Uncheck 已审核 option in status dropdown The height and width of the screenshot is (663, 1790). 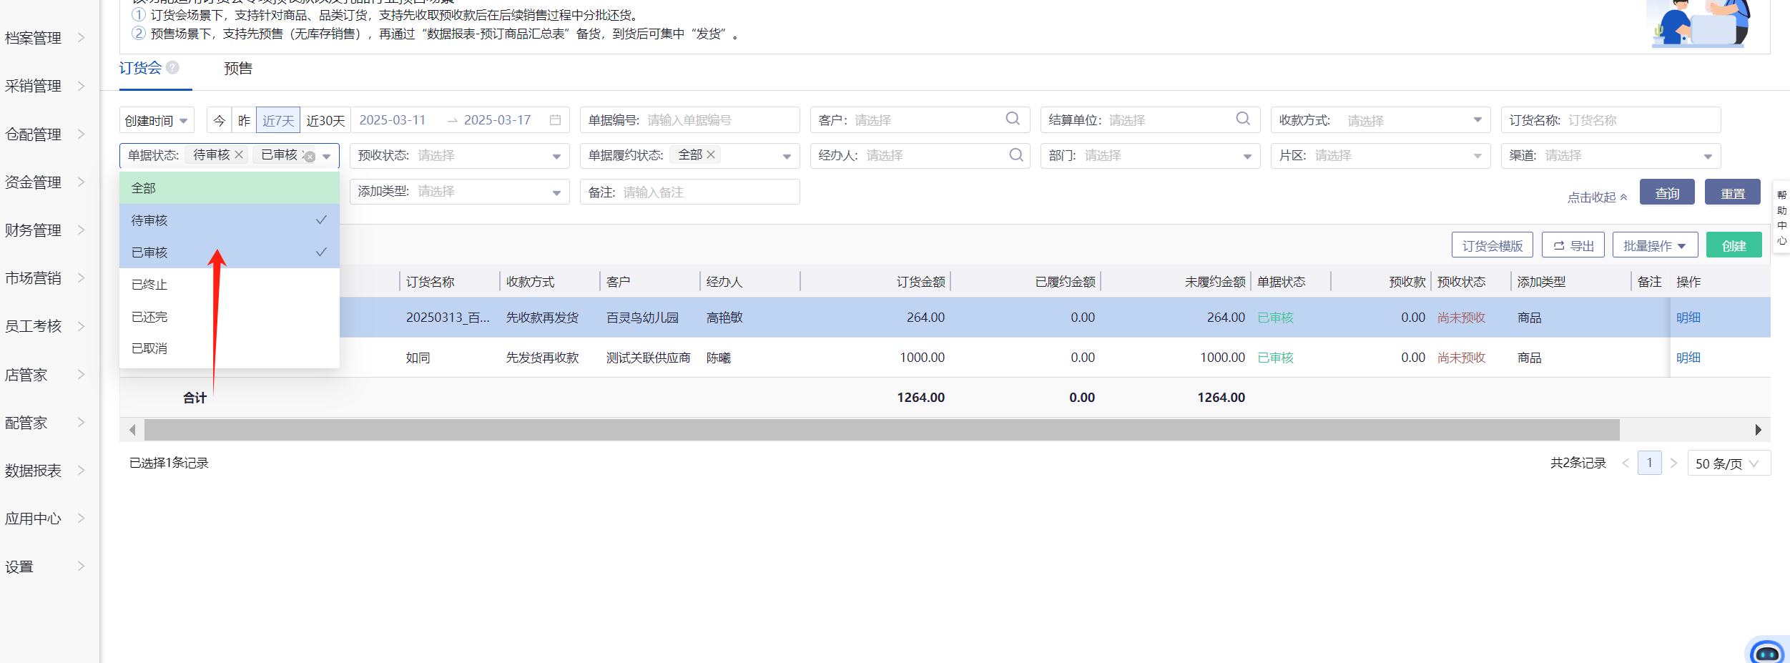[x=229, y=252]
